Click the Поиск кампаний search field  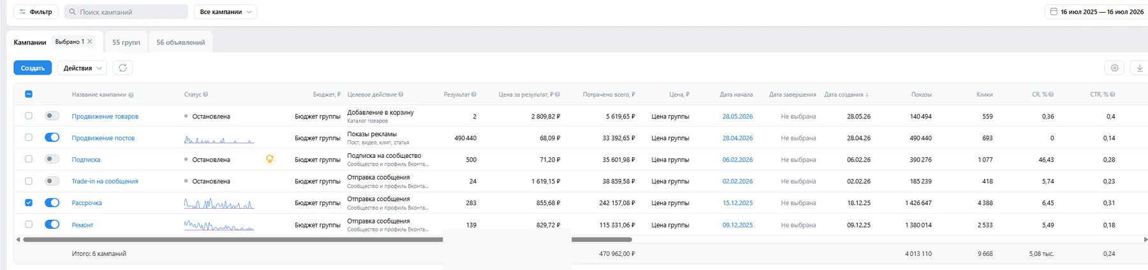click(x=126, y=12)
